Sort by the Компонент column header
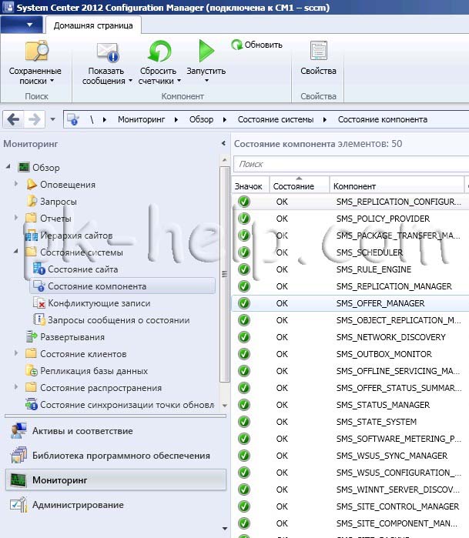Screen dimensions: 469x538 [397, 185]
